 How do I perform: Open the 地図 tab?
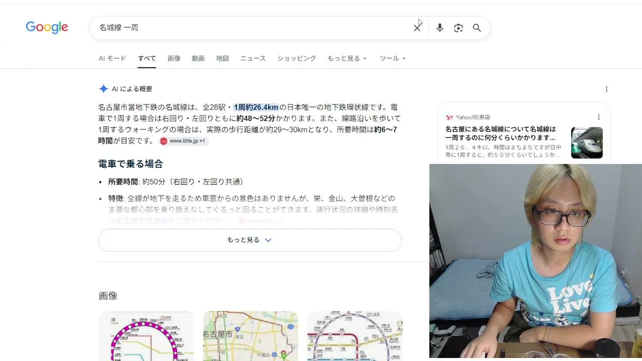tap(222, 58)
